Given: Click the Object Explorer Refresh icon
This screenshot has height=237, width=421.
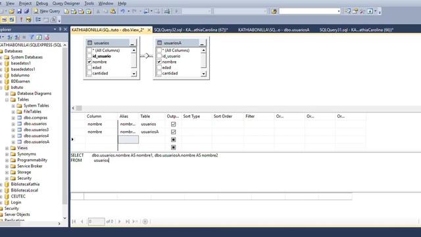Looking at the screenshot, I should tap(39, 37).
